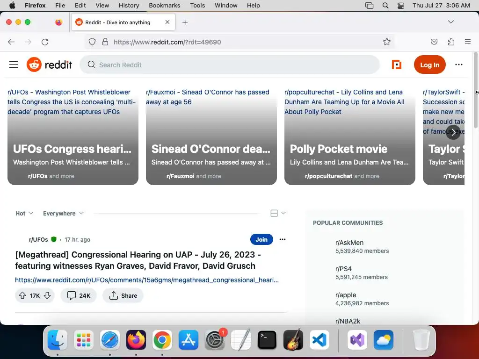Click the Search Reddit field
Screen dimensions: 479x359
(230, 65)
